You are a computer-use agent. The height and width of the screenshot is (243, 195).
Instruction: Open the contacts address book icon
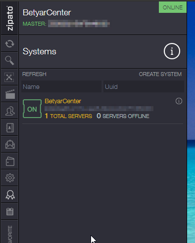pos(10,127)
